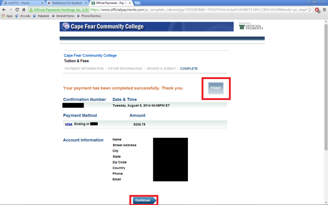Click the scrollbar down arrow
328x205 pixels.
pyautogui.click(x=326, y=202)
